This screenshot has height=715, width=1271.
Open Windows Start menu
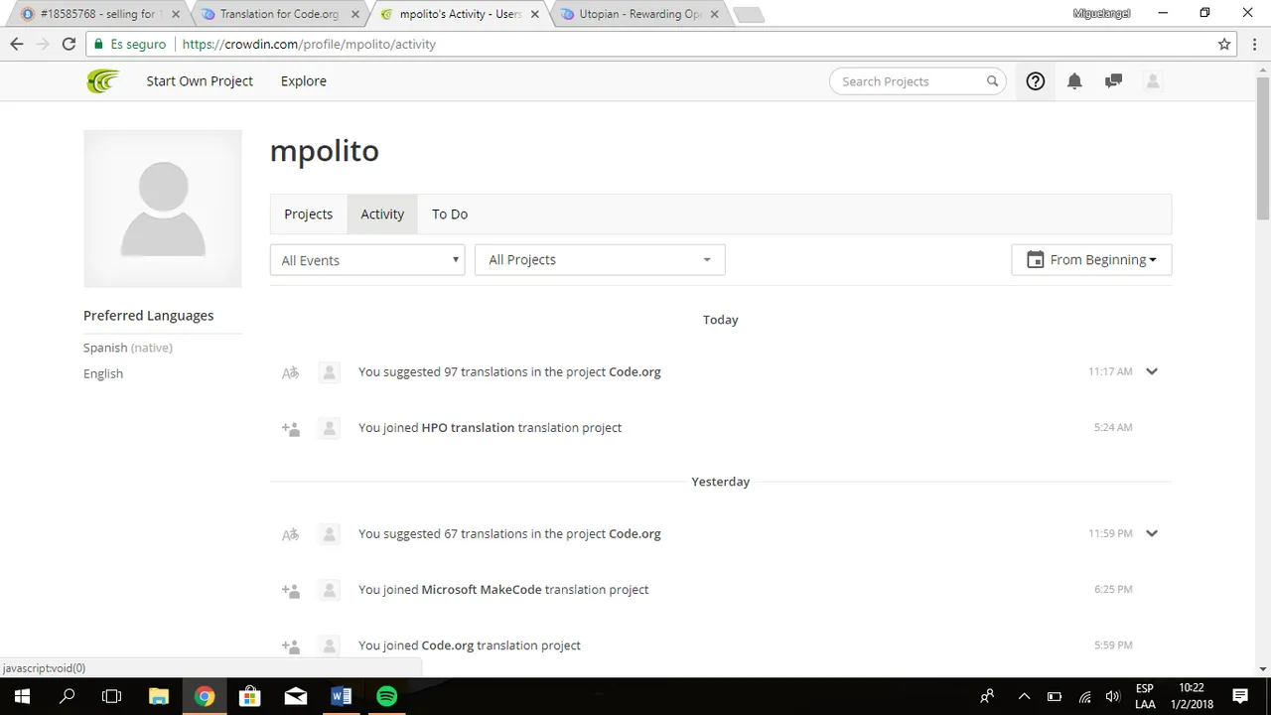(x=22, y=696)
